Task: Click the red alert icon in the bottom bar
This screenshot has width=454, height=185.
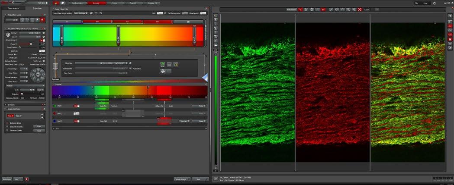Action: click(27, 179)
